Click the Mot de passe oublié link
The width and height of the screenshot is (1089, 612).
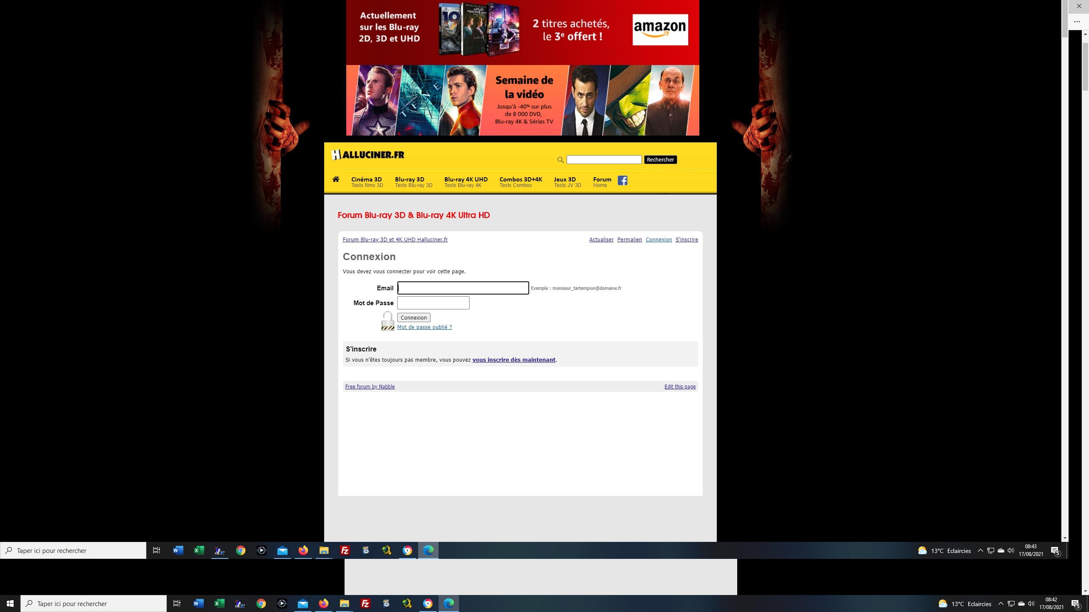tap(424, 327)
